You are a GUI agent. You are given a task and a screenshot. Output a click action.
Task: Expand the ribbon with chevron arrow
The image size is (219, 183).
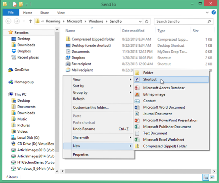click(208, 13)
